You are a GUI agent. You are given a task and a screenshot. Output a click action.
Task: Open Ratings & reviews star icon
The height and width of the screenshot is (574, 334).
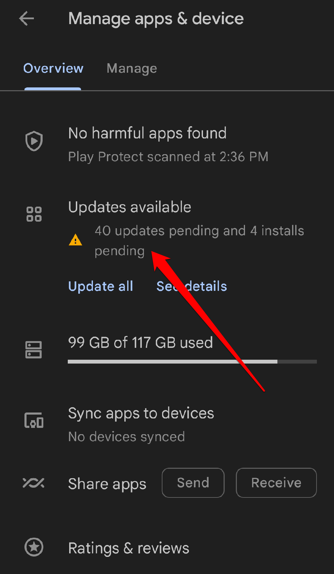[34, 547]
